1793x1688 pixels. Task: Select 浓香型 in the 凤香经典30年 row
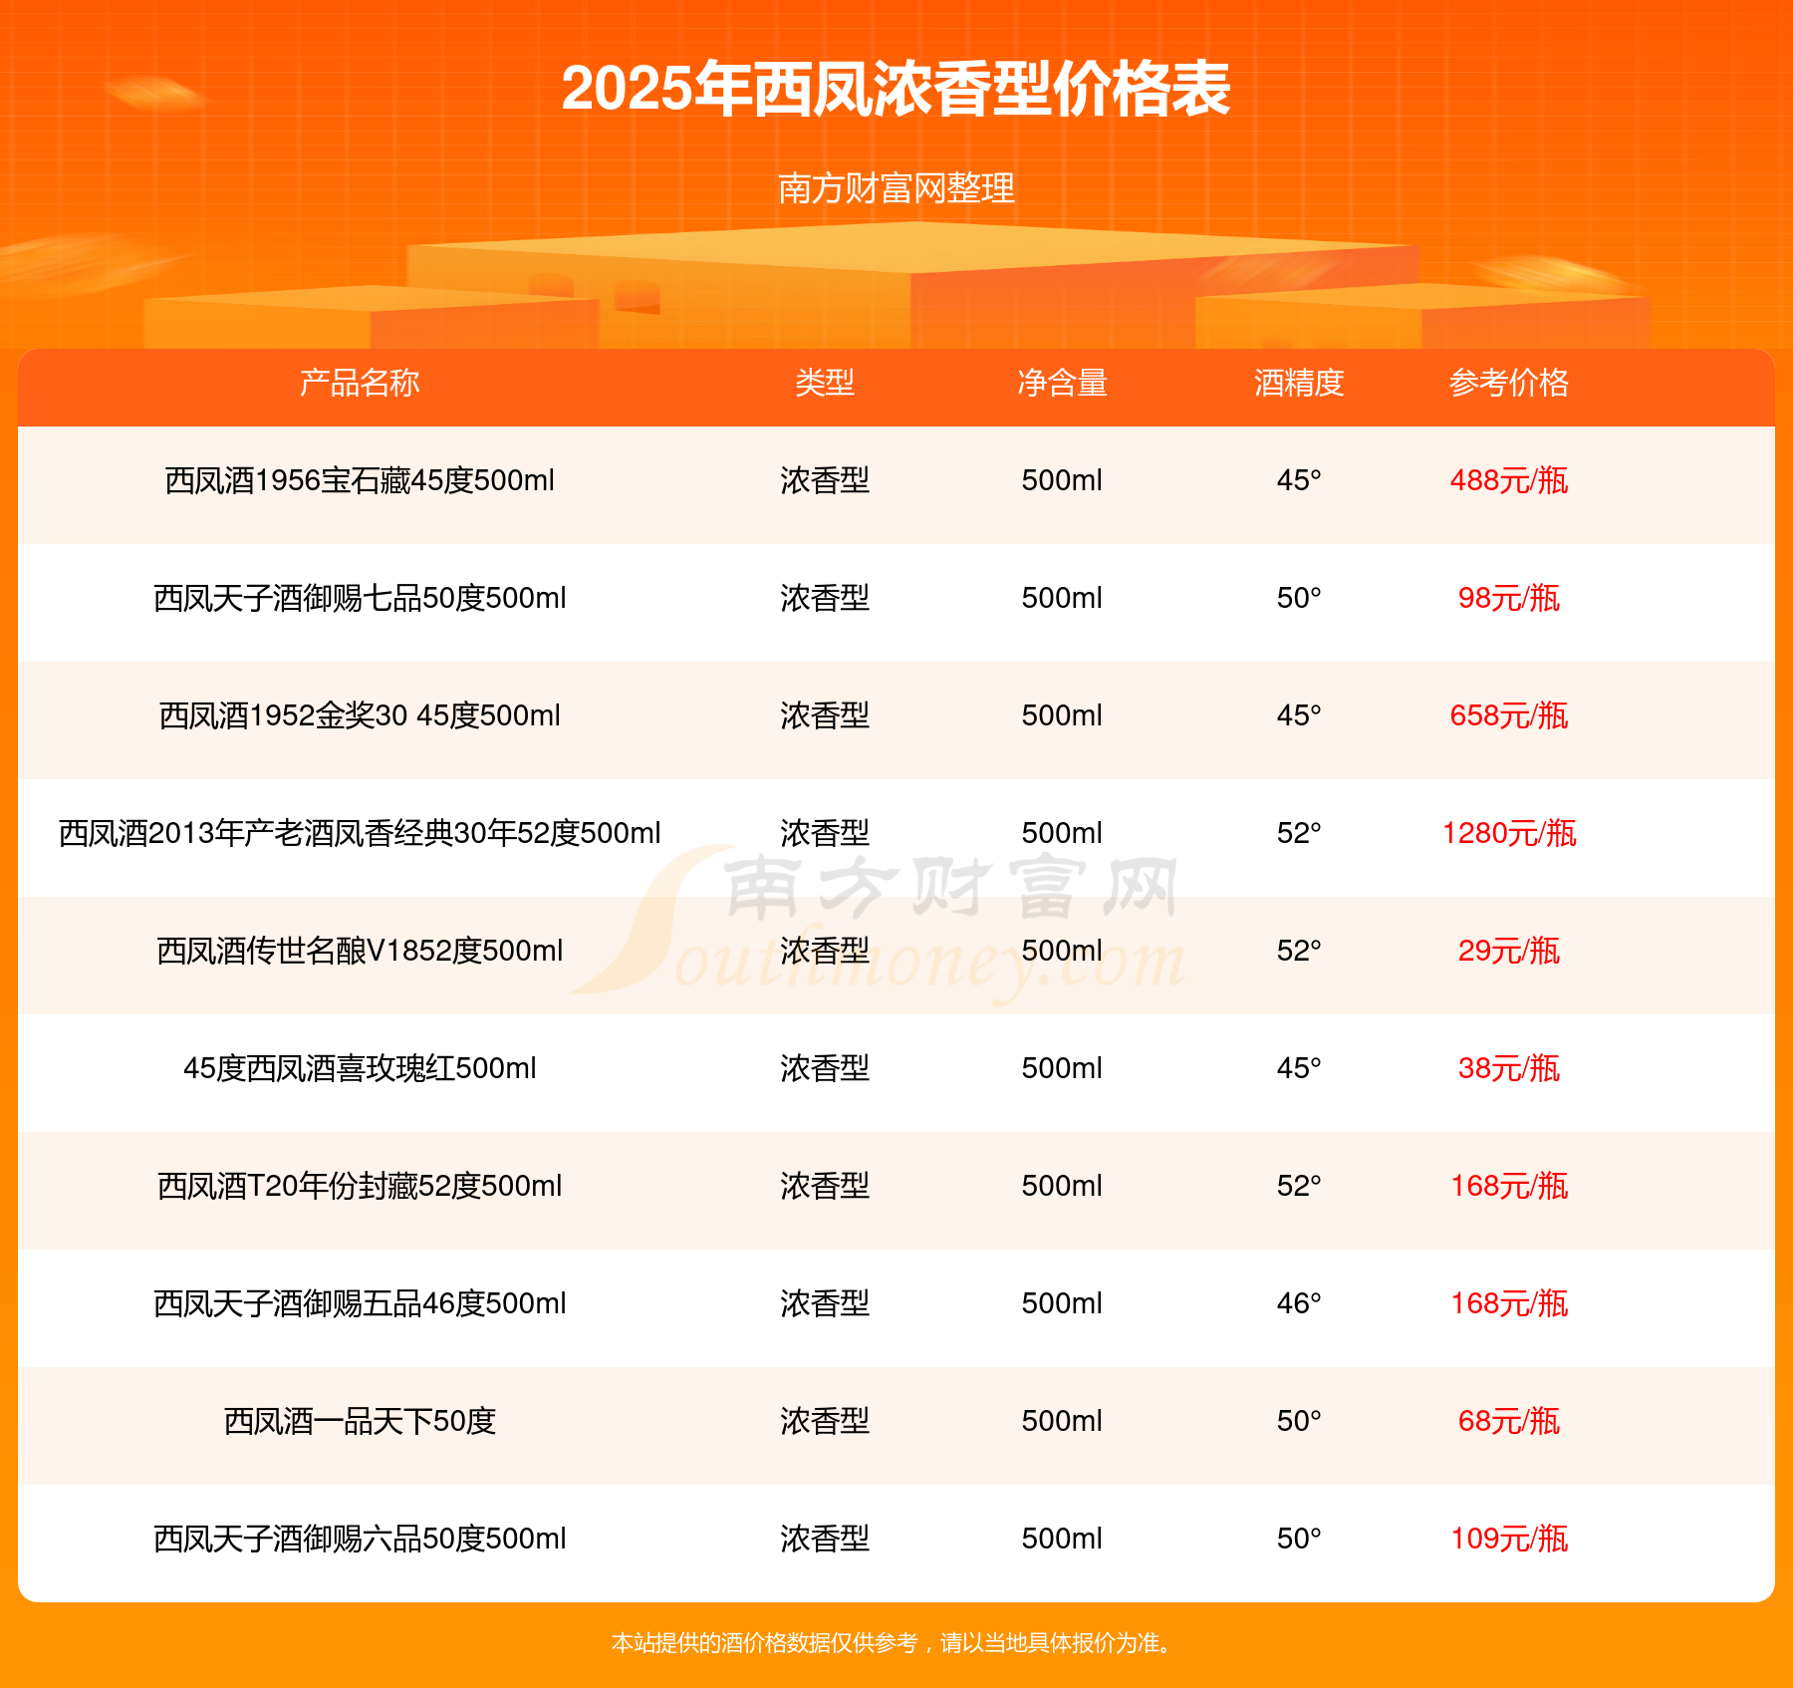(825, 833)
